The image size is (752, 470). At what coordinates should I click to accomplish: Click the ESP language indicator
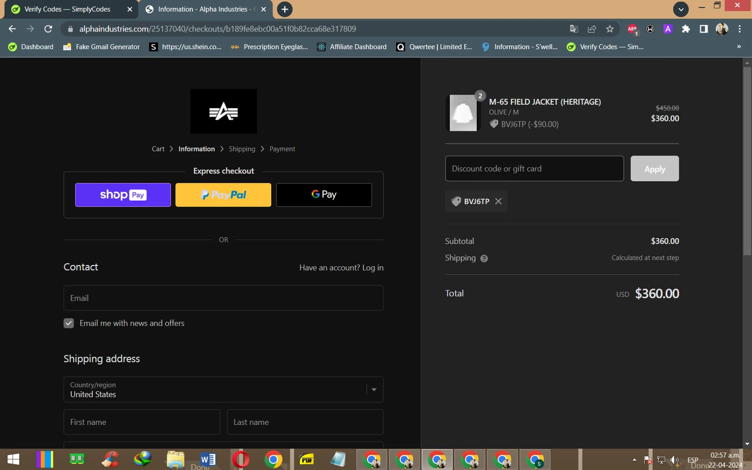pos(693,459)
